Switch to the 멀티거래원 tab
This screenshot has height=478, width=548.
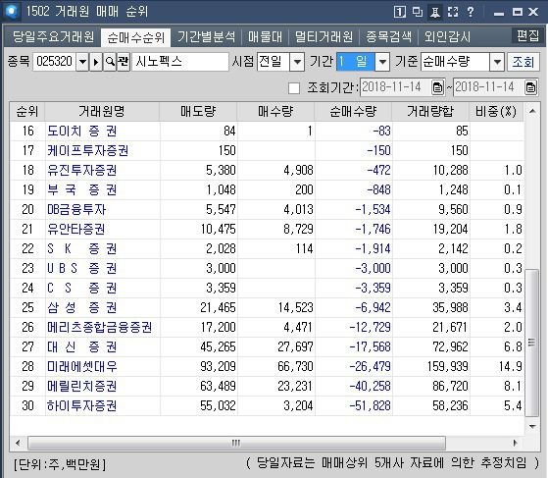324,36
